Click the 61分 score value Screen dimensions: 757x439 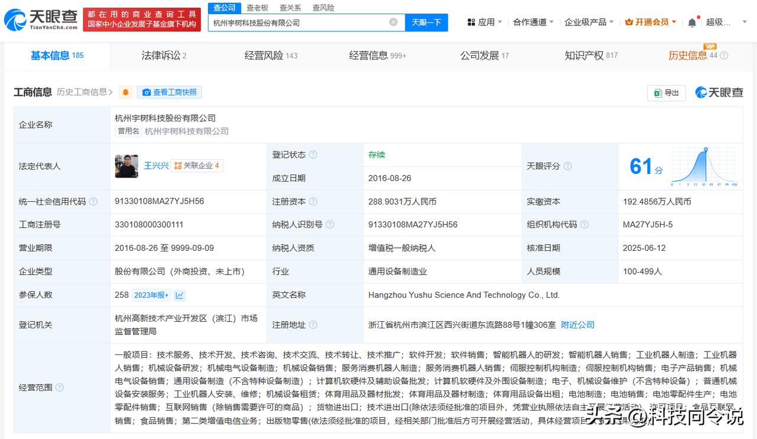pyautogui.click(x=646, y=167)
